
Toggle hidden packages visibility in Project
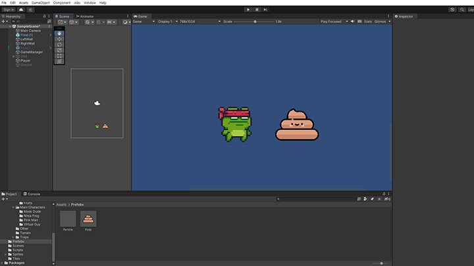click(x=387, y=199)
